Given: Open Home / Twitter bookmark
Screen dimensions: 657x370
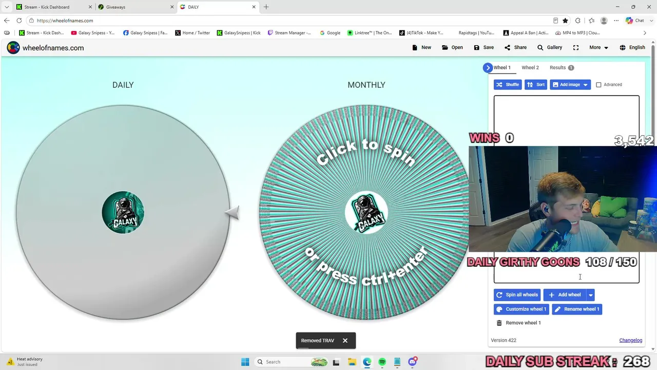Looking at the screenshot, I should point(192,33).
